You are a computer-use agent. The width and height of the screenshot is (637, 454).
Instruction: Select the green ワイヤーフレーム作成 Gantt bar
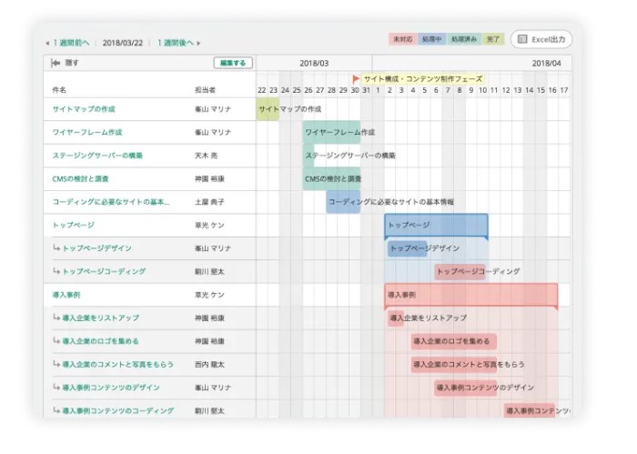click(331, 132)
